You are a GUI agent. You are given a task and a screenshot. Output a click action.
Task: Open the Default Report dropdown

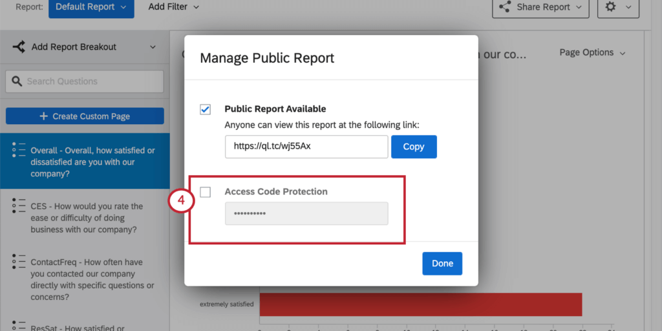click(91, 7)
